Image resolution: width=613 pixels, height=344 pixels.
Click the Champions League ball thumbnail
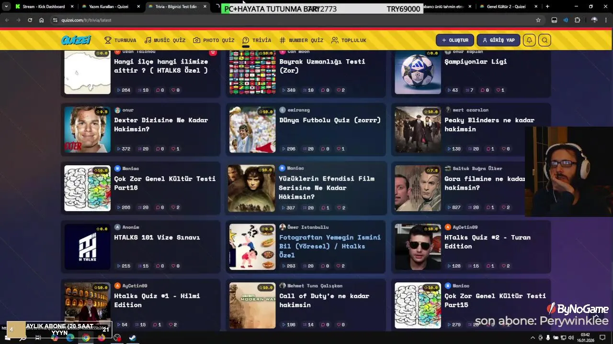pos(418,72)
